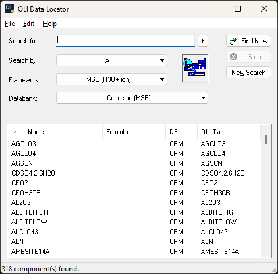
Task: Select the CEOH3CR row
Action: click(134, 193)
